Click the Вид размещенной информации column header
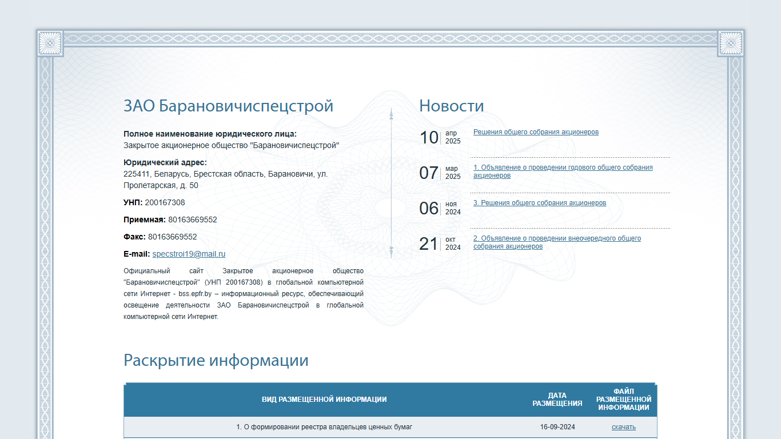781x439 pixels. (x=324, y=400)
